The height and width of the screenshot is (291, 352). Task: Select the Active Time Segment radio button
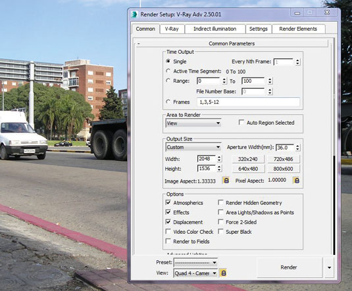tap(168, 71)
